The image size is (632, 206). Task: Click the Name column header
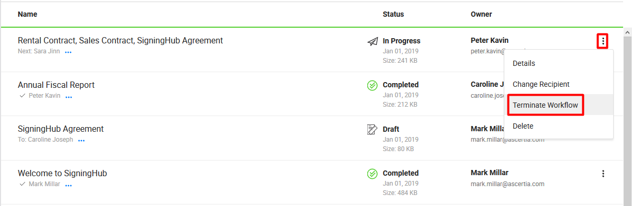coord(27,14)
